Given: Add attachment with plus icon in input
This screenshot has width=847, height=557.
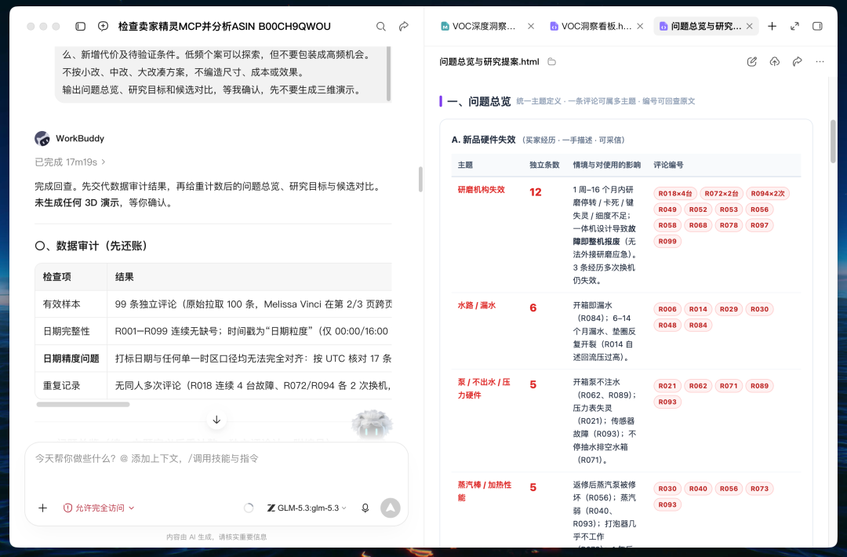Looking at the screenshot, I should pyautogui.click(x=42, y=508).
